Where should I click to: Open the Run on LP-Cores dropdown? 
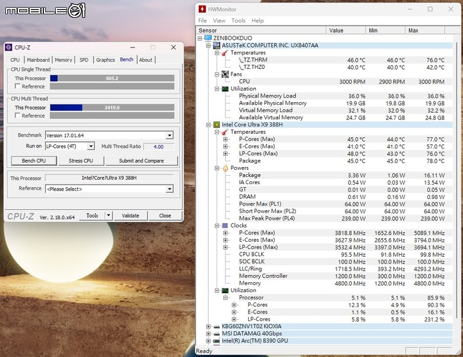(91, 146)
